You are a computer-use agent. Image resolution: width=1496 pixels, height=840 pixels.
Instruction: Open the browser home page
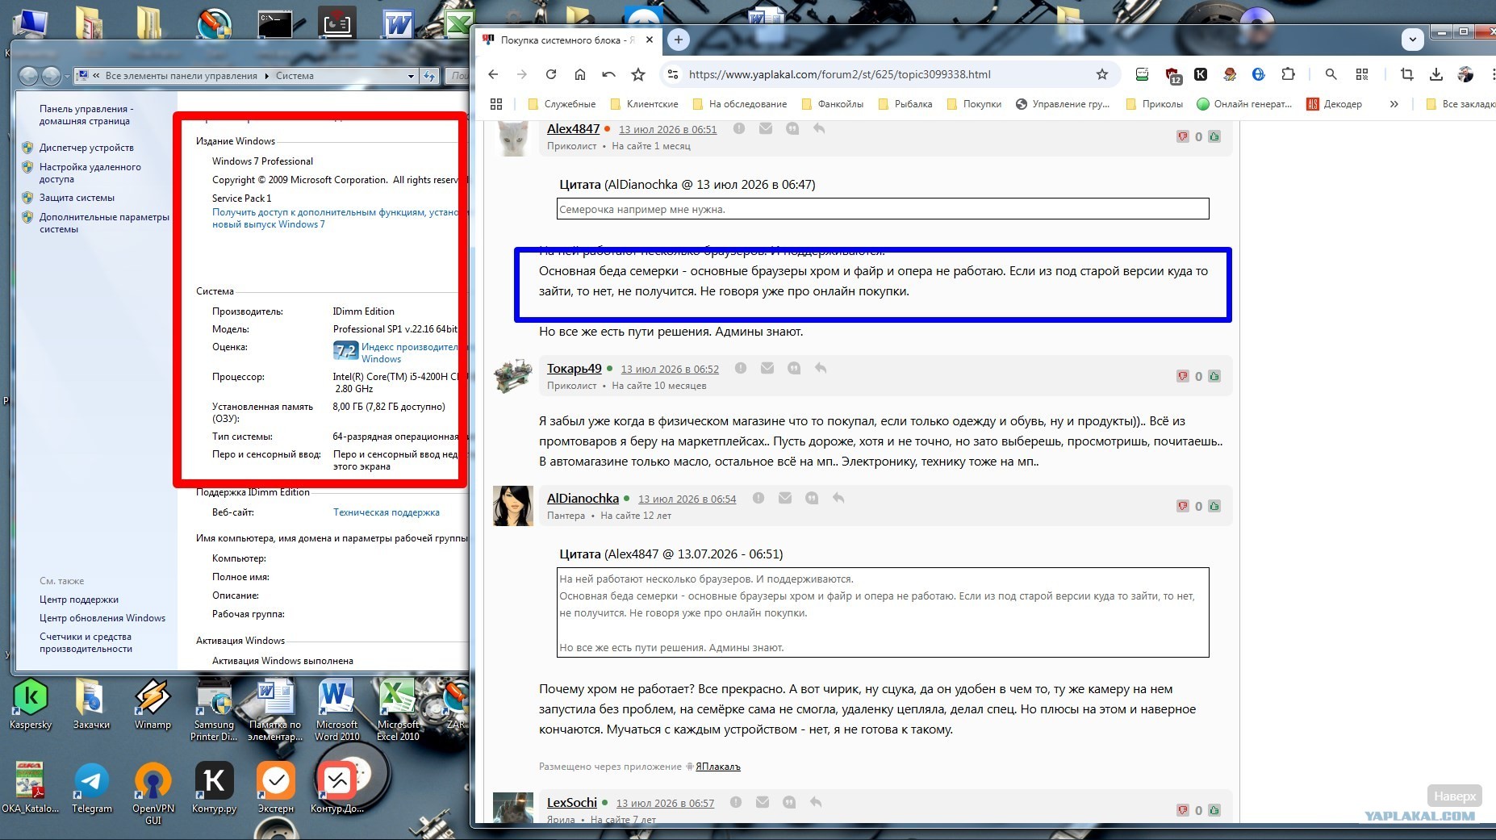click(580, 74)
